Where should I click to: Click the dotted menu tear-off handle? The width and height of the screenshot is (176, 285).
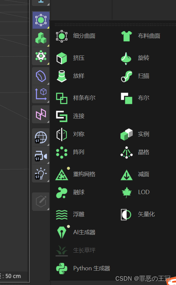click(115, 24)
